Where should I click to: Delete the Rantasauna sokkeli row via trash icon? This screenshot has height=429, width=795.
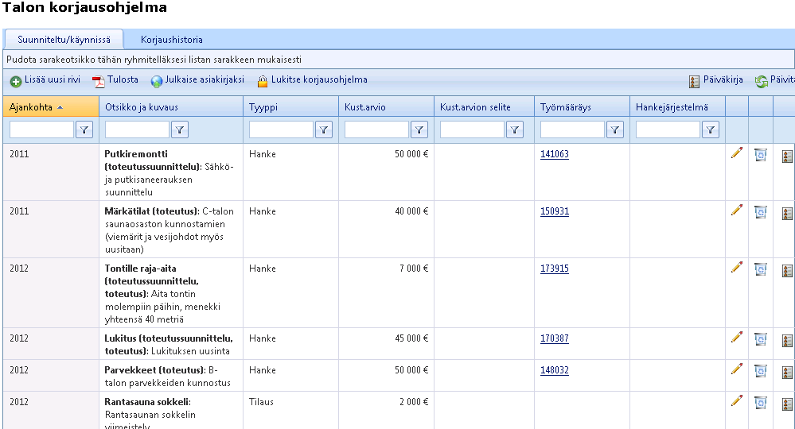(761, 403)
